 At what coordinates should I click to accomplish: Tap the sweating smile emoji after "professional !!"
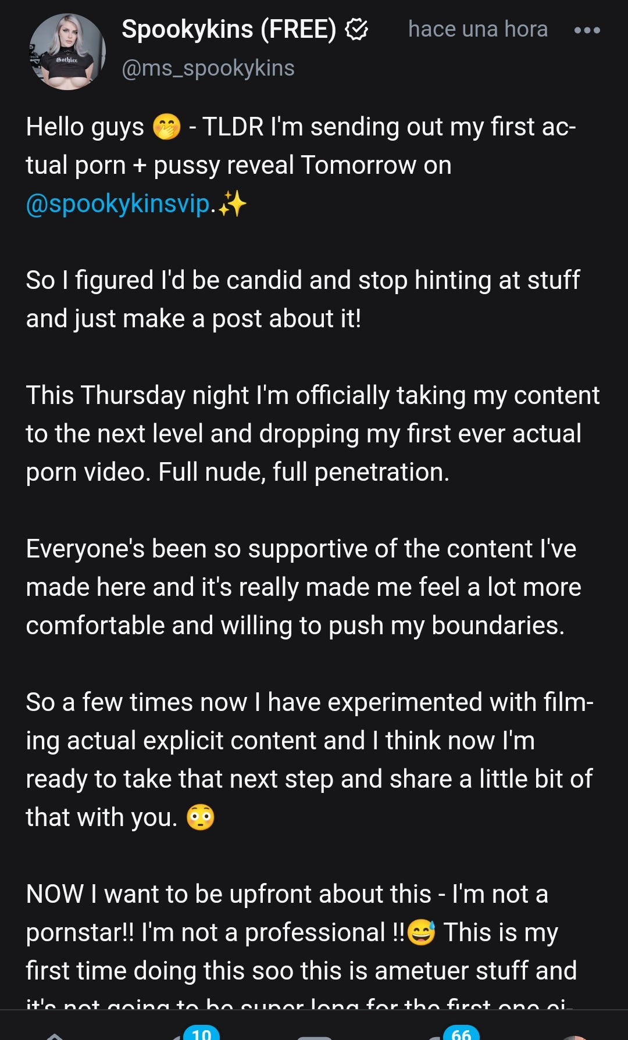[x=421, y=932]
